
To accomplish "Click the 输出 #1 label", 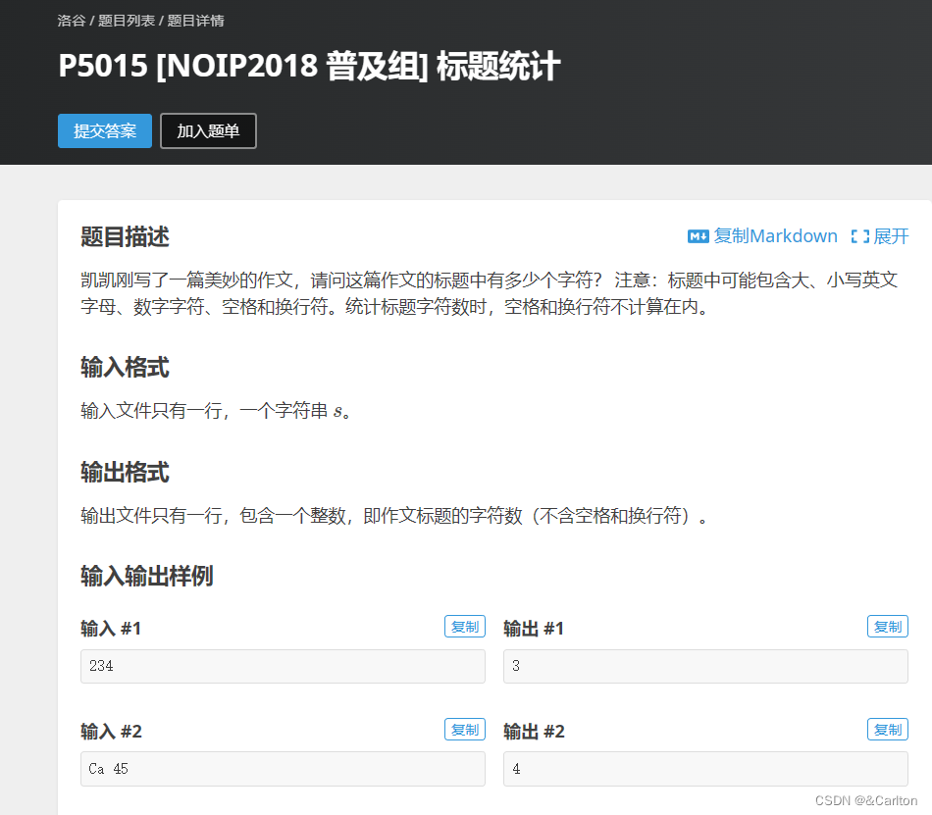I will coord(534,628).
